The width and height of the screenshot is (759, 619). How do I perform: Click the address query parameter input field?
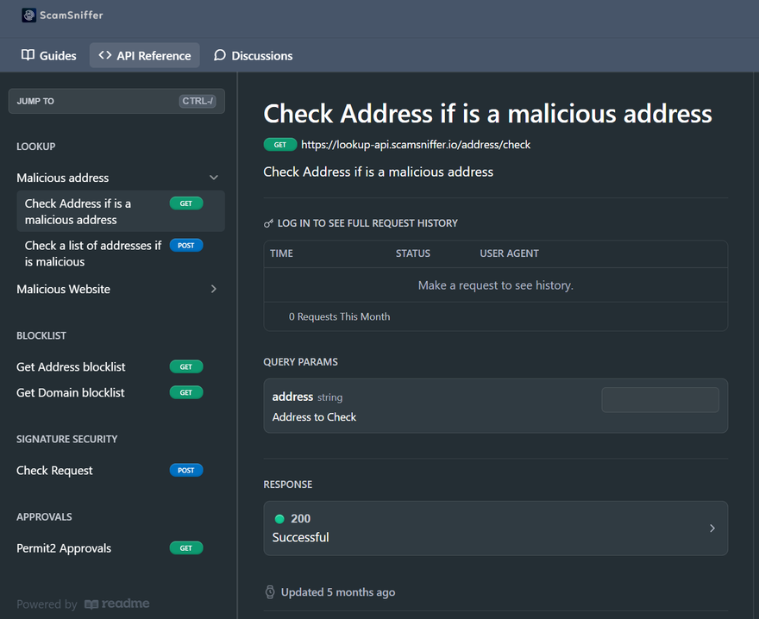click(661, 400)
